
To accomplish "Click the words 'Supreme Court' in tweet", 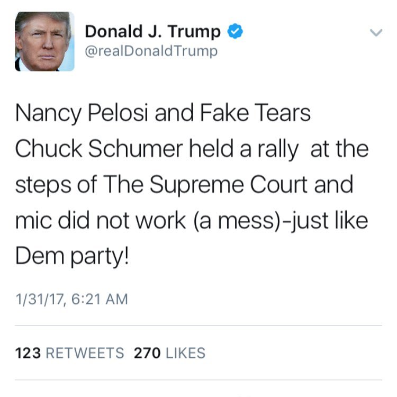I will 228,185.
